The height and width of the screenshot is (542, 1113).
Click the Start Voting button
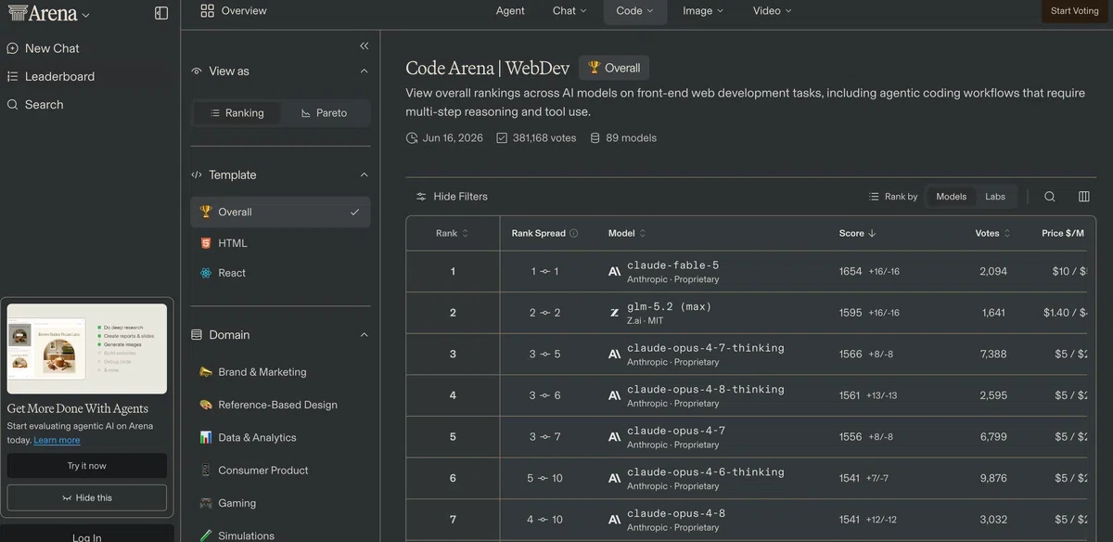coord(1074,11)
